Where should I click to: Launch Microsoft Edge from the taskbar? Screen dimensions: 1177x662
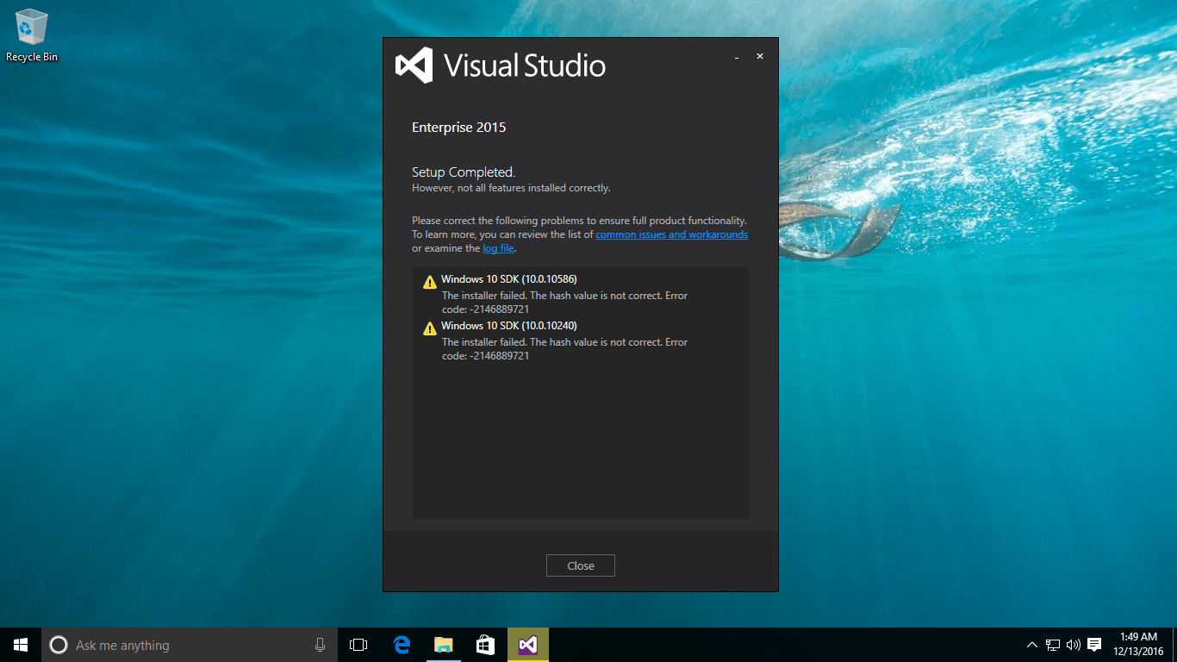coord(401,645)
